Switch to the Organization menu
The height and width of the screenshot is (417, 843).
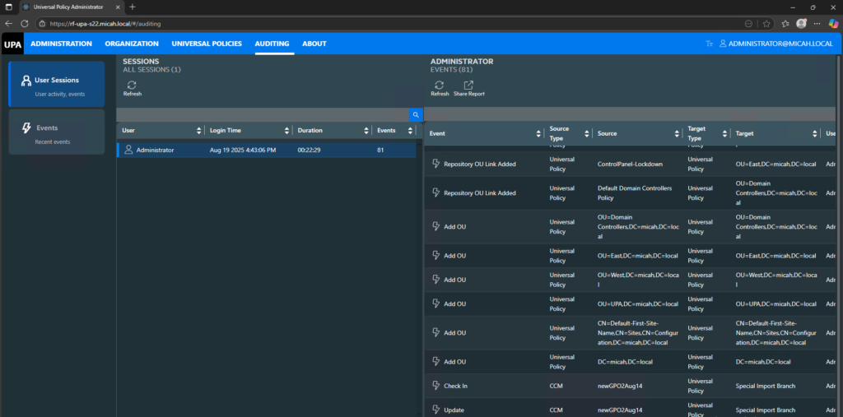tap(132, 44)
